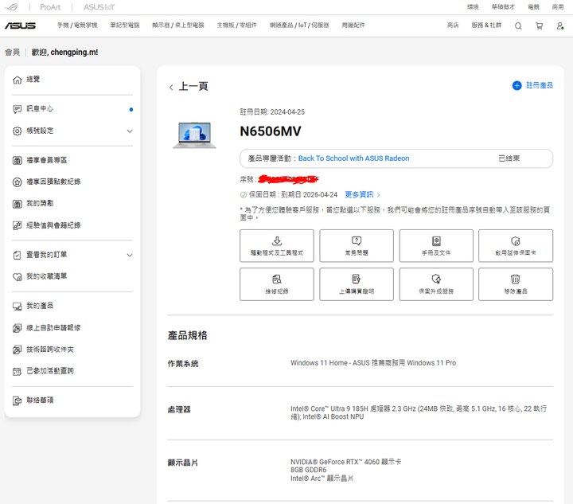The image size is (573, 504).
Task: Click the N6506MV model name heading
Action: click(271, 131)
